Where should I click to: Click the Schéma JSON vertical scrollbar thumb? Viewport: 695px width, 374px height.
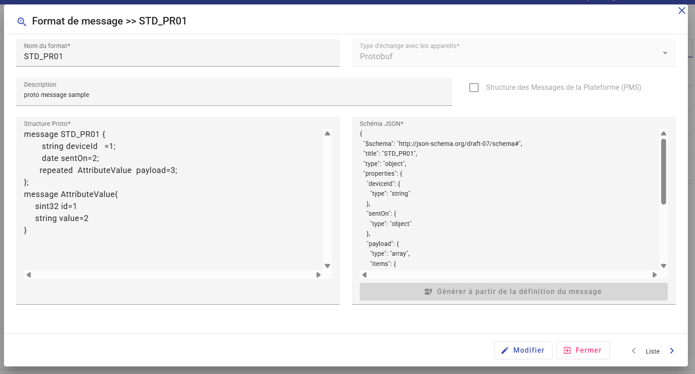pyautogui.click(x=663, y=171)
